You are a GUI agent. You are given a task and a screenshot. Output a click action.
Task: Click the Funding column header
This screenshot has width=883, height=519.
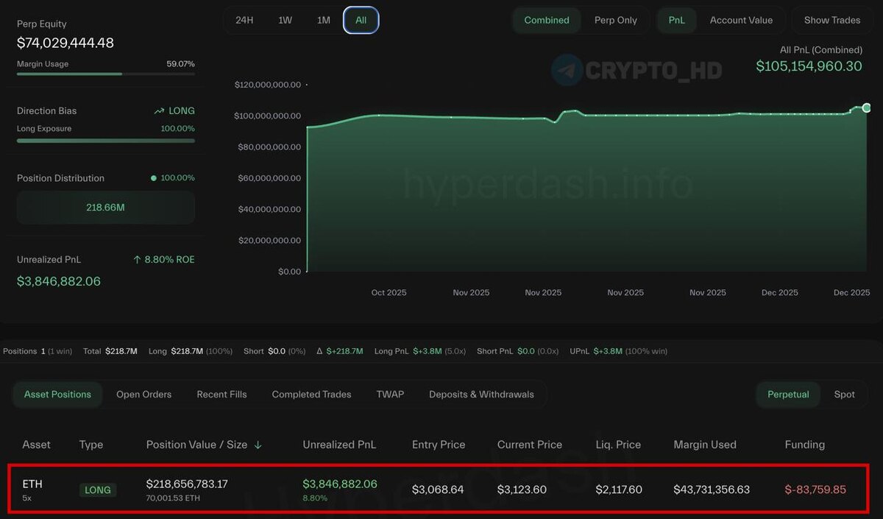click(805, 445)
